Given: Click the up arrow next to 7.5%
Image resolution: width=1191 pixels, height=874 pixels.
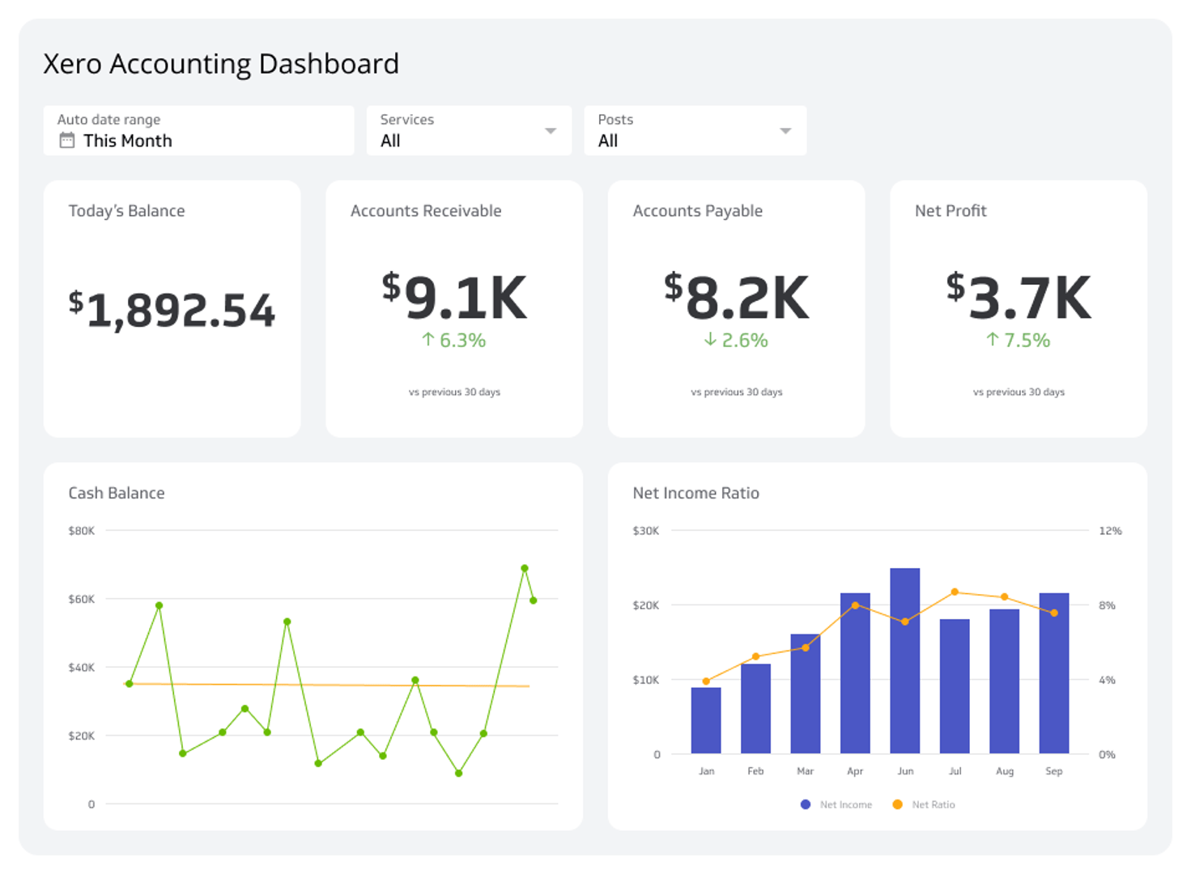Looking at the screenshot, I should (x=993, y=340).
